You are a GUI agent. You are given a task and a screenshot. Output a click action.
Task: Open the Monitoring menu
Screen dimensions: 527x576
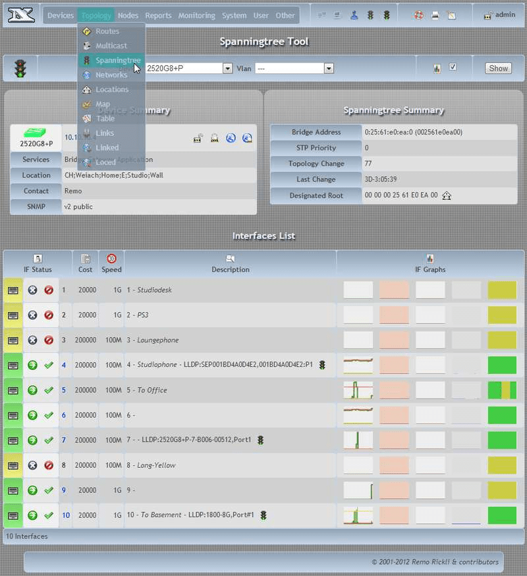click(196, 15)
